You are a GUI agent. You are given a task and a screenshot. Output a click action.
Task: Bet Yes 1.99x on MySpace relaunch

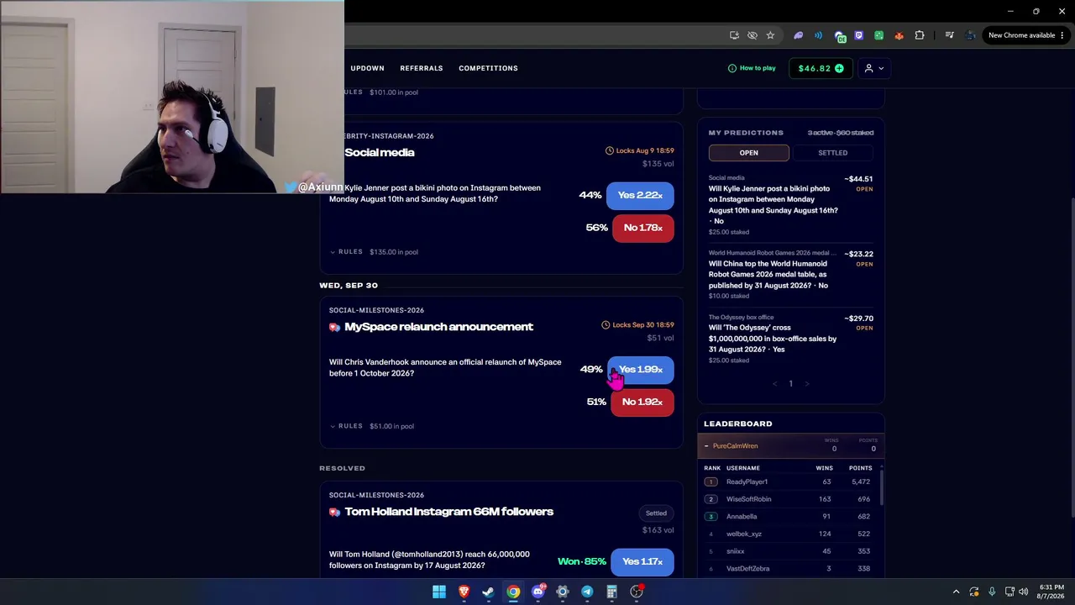click(x=640, y=370)
